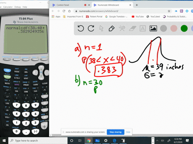
Task: Open the Patient Portal bookmark
Action: click(94, 16)
